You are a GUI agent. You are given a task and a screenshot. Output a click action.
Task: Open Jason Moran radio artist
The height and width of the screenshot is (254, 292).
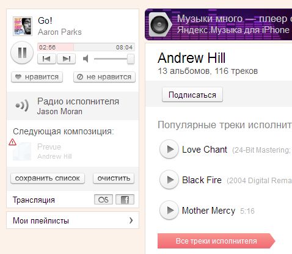60,112
